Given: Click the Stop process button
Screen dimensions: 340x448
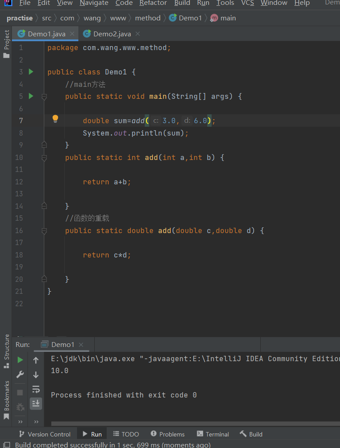Looking at the screenshot, I should [x=20, y=393].
